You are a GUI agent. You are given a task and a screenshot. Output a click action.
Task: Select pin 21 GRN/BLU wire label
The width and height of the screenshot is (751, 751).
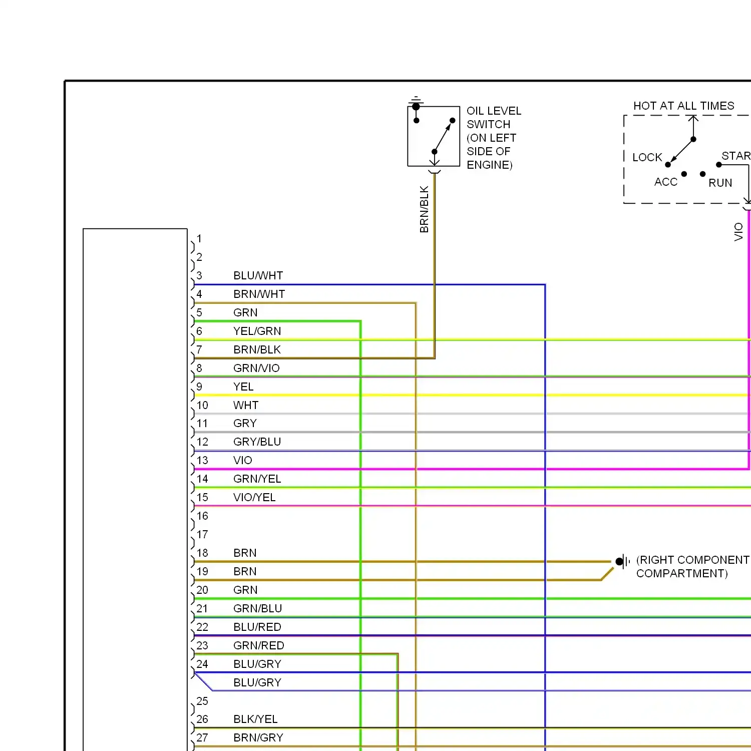tap(257, 608)
